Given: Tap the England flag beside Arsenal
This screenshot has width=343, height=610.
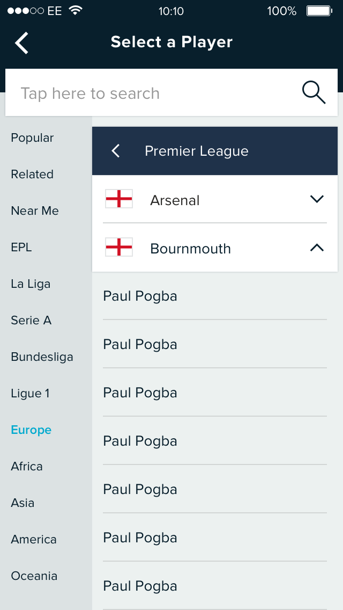Looking at the screenshot, I should click(119, 199).
